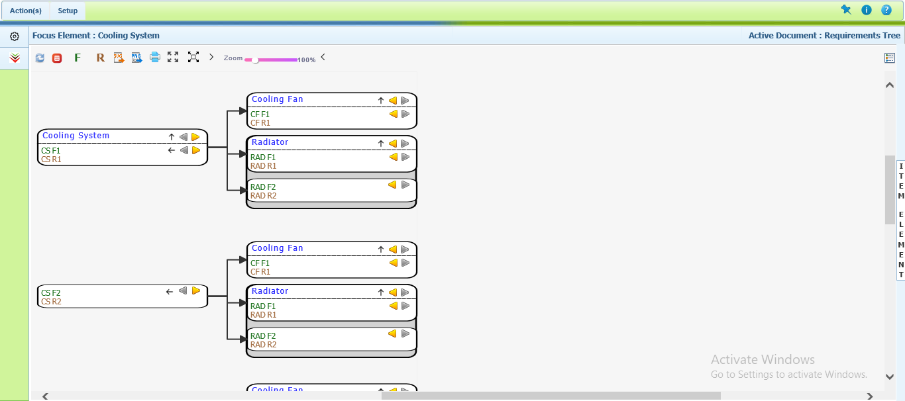Click up arrow on Cooling Fan header linked to CS F2
The height and width of the screenshot is (401, 905).
381,249
